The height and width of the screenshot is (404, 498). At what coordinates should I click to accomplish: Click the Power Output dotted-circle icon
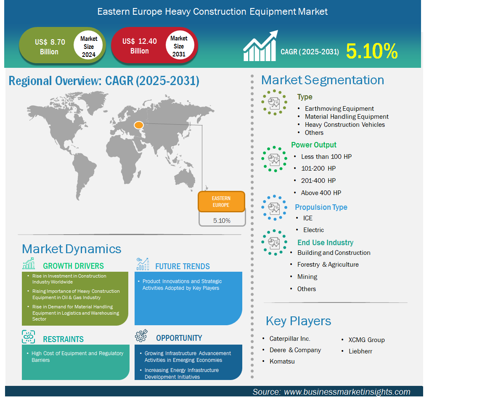[x=274, y=159]
